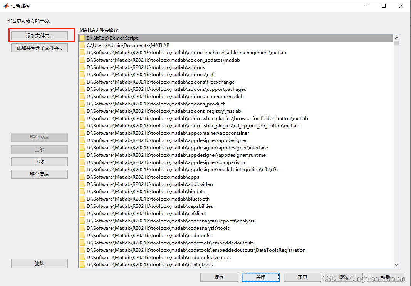This screenshot has height=286, width=411.
Task: Select path text toolbox\matlab\configtools
Action: tap(150, 265)
